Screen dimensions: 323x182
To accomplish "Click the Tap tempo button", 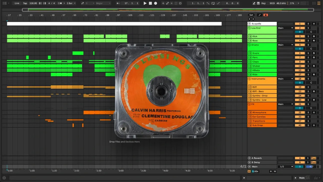I will pos(25,3).
